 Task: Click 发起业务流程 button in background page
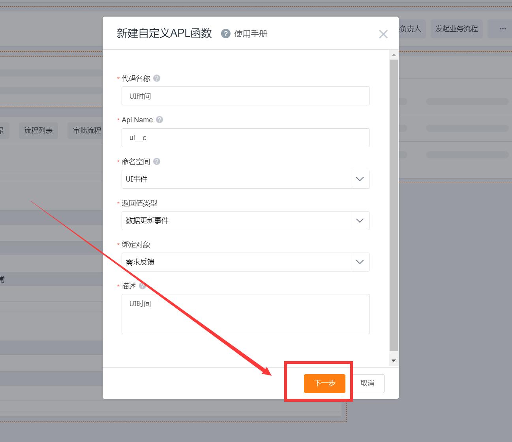coord(457,29)
